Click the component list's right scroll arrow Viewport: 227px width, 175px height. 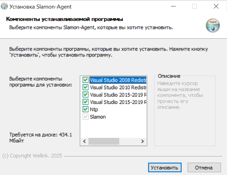142,142
